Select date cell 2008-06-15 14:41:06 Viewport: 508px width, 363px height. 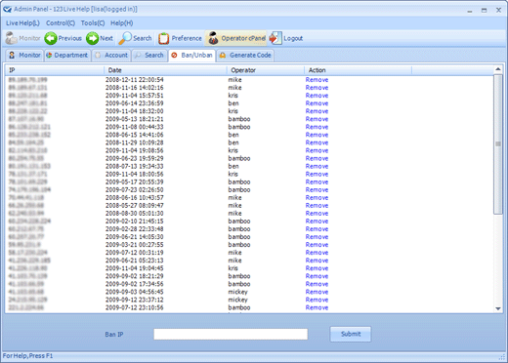click(135, 135)
